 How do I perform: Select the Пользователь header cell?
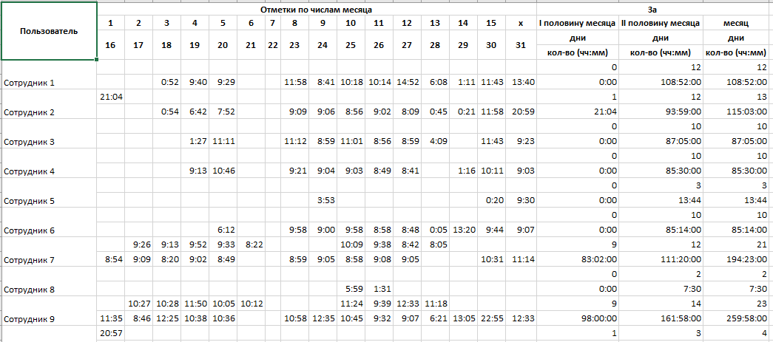tap(49, 31)
